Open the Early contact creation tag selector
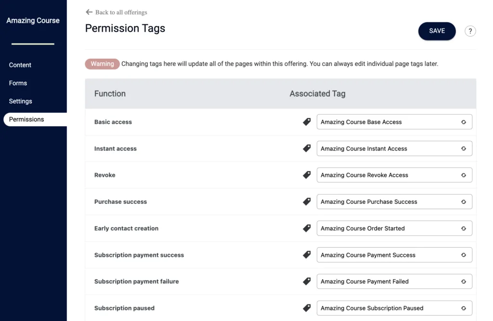Screen dimensions: 493x321 click(394, 228)
